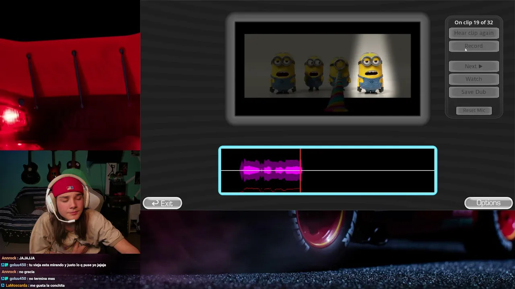The image size is (515, 289).
Task: Click the Watch button
Action: pos(474,79)
